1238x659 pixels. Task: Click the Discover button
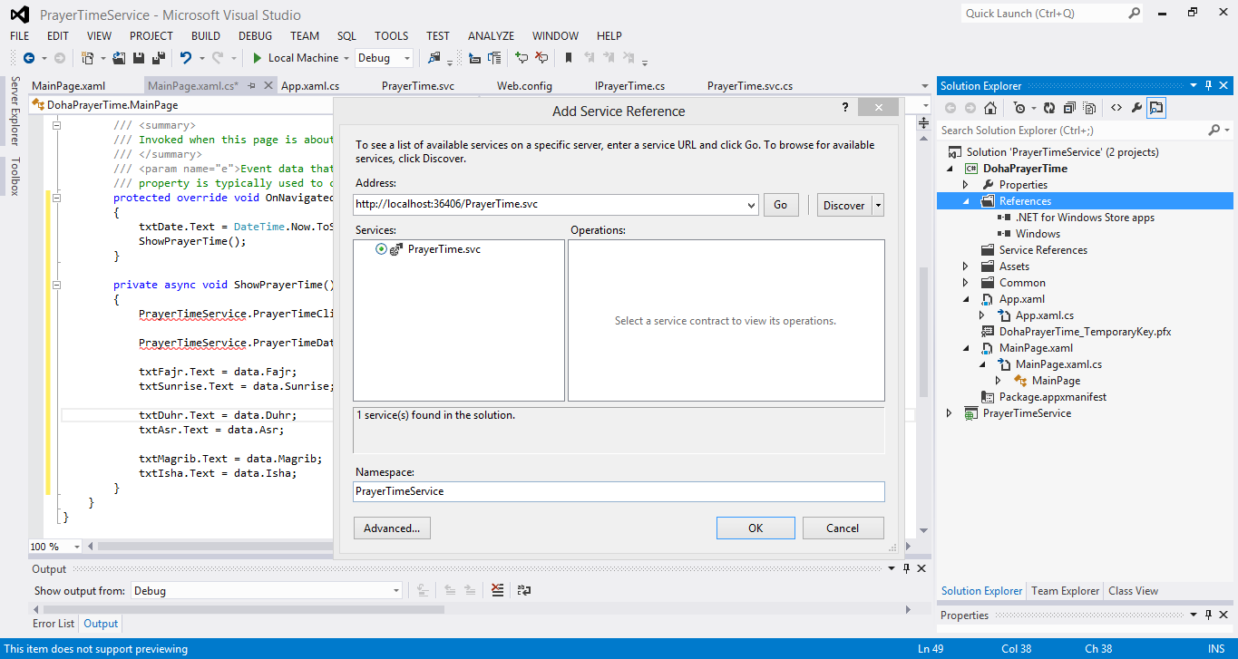pyautogui.click(x=844, y=205)
